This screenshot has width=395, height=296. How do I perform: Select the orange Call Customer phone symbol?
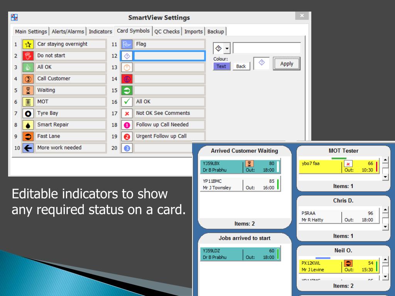pos(28,79)
